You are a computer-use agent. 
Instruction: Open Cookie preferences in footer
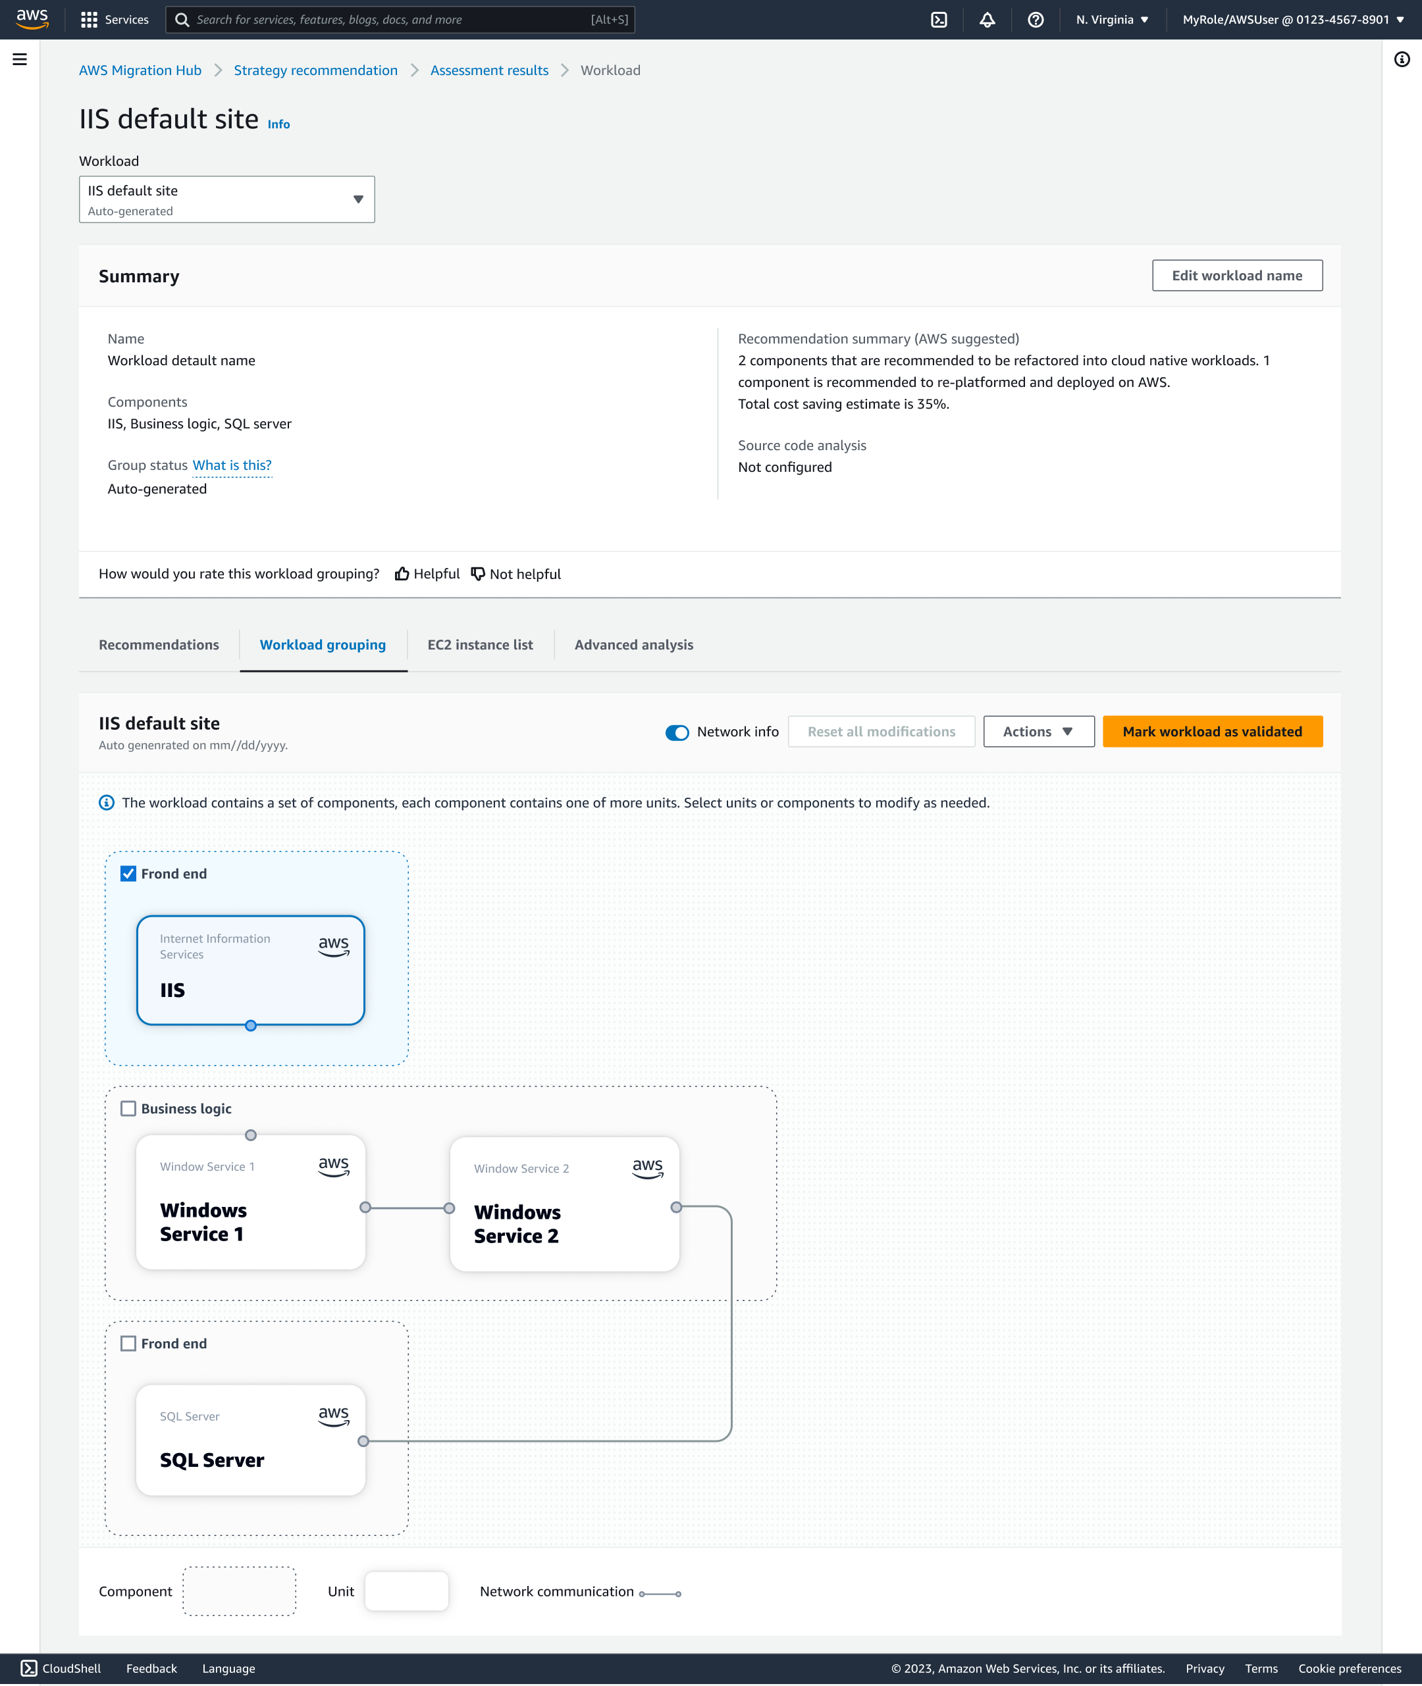pos(1350,1668)
